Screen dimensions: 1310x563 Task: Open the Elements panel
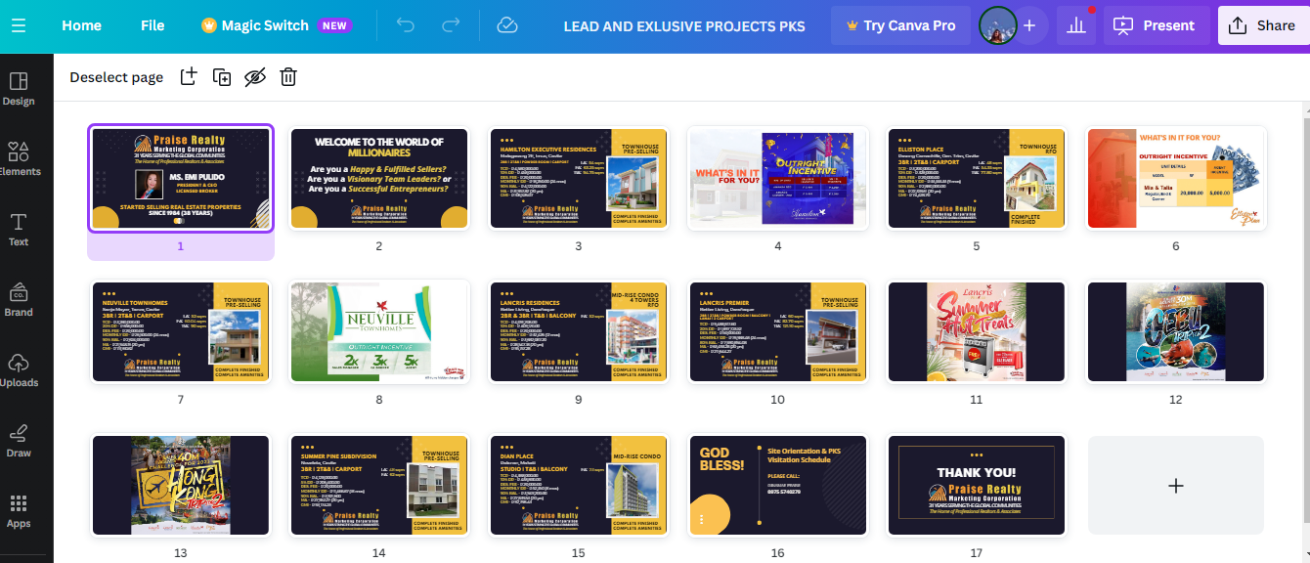pyautogui.click(x=19, y=159)
